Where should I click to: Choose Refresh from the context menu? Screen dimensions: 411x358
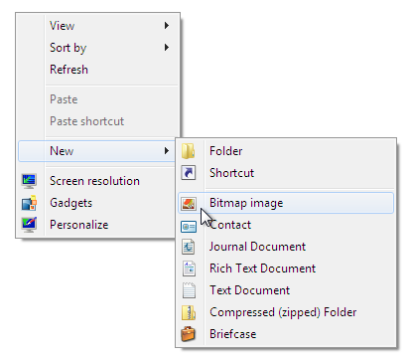tap(97, 70)
